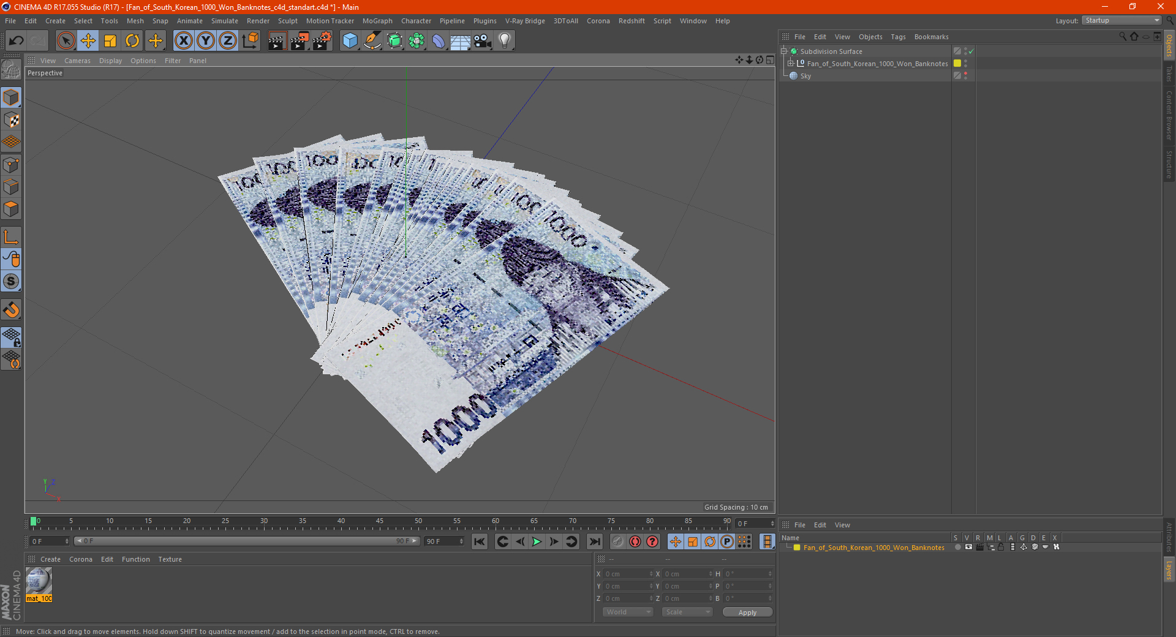This screenshot has height=637, width=1176.
Task: Play the animation forward
Action: click(x=537, y=541)
